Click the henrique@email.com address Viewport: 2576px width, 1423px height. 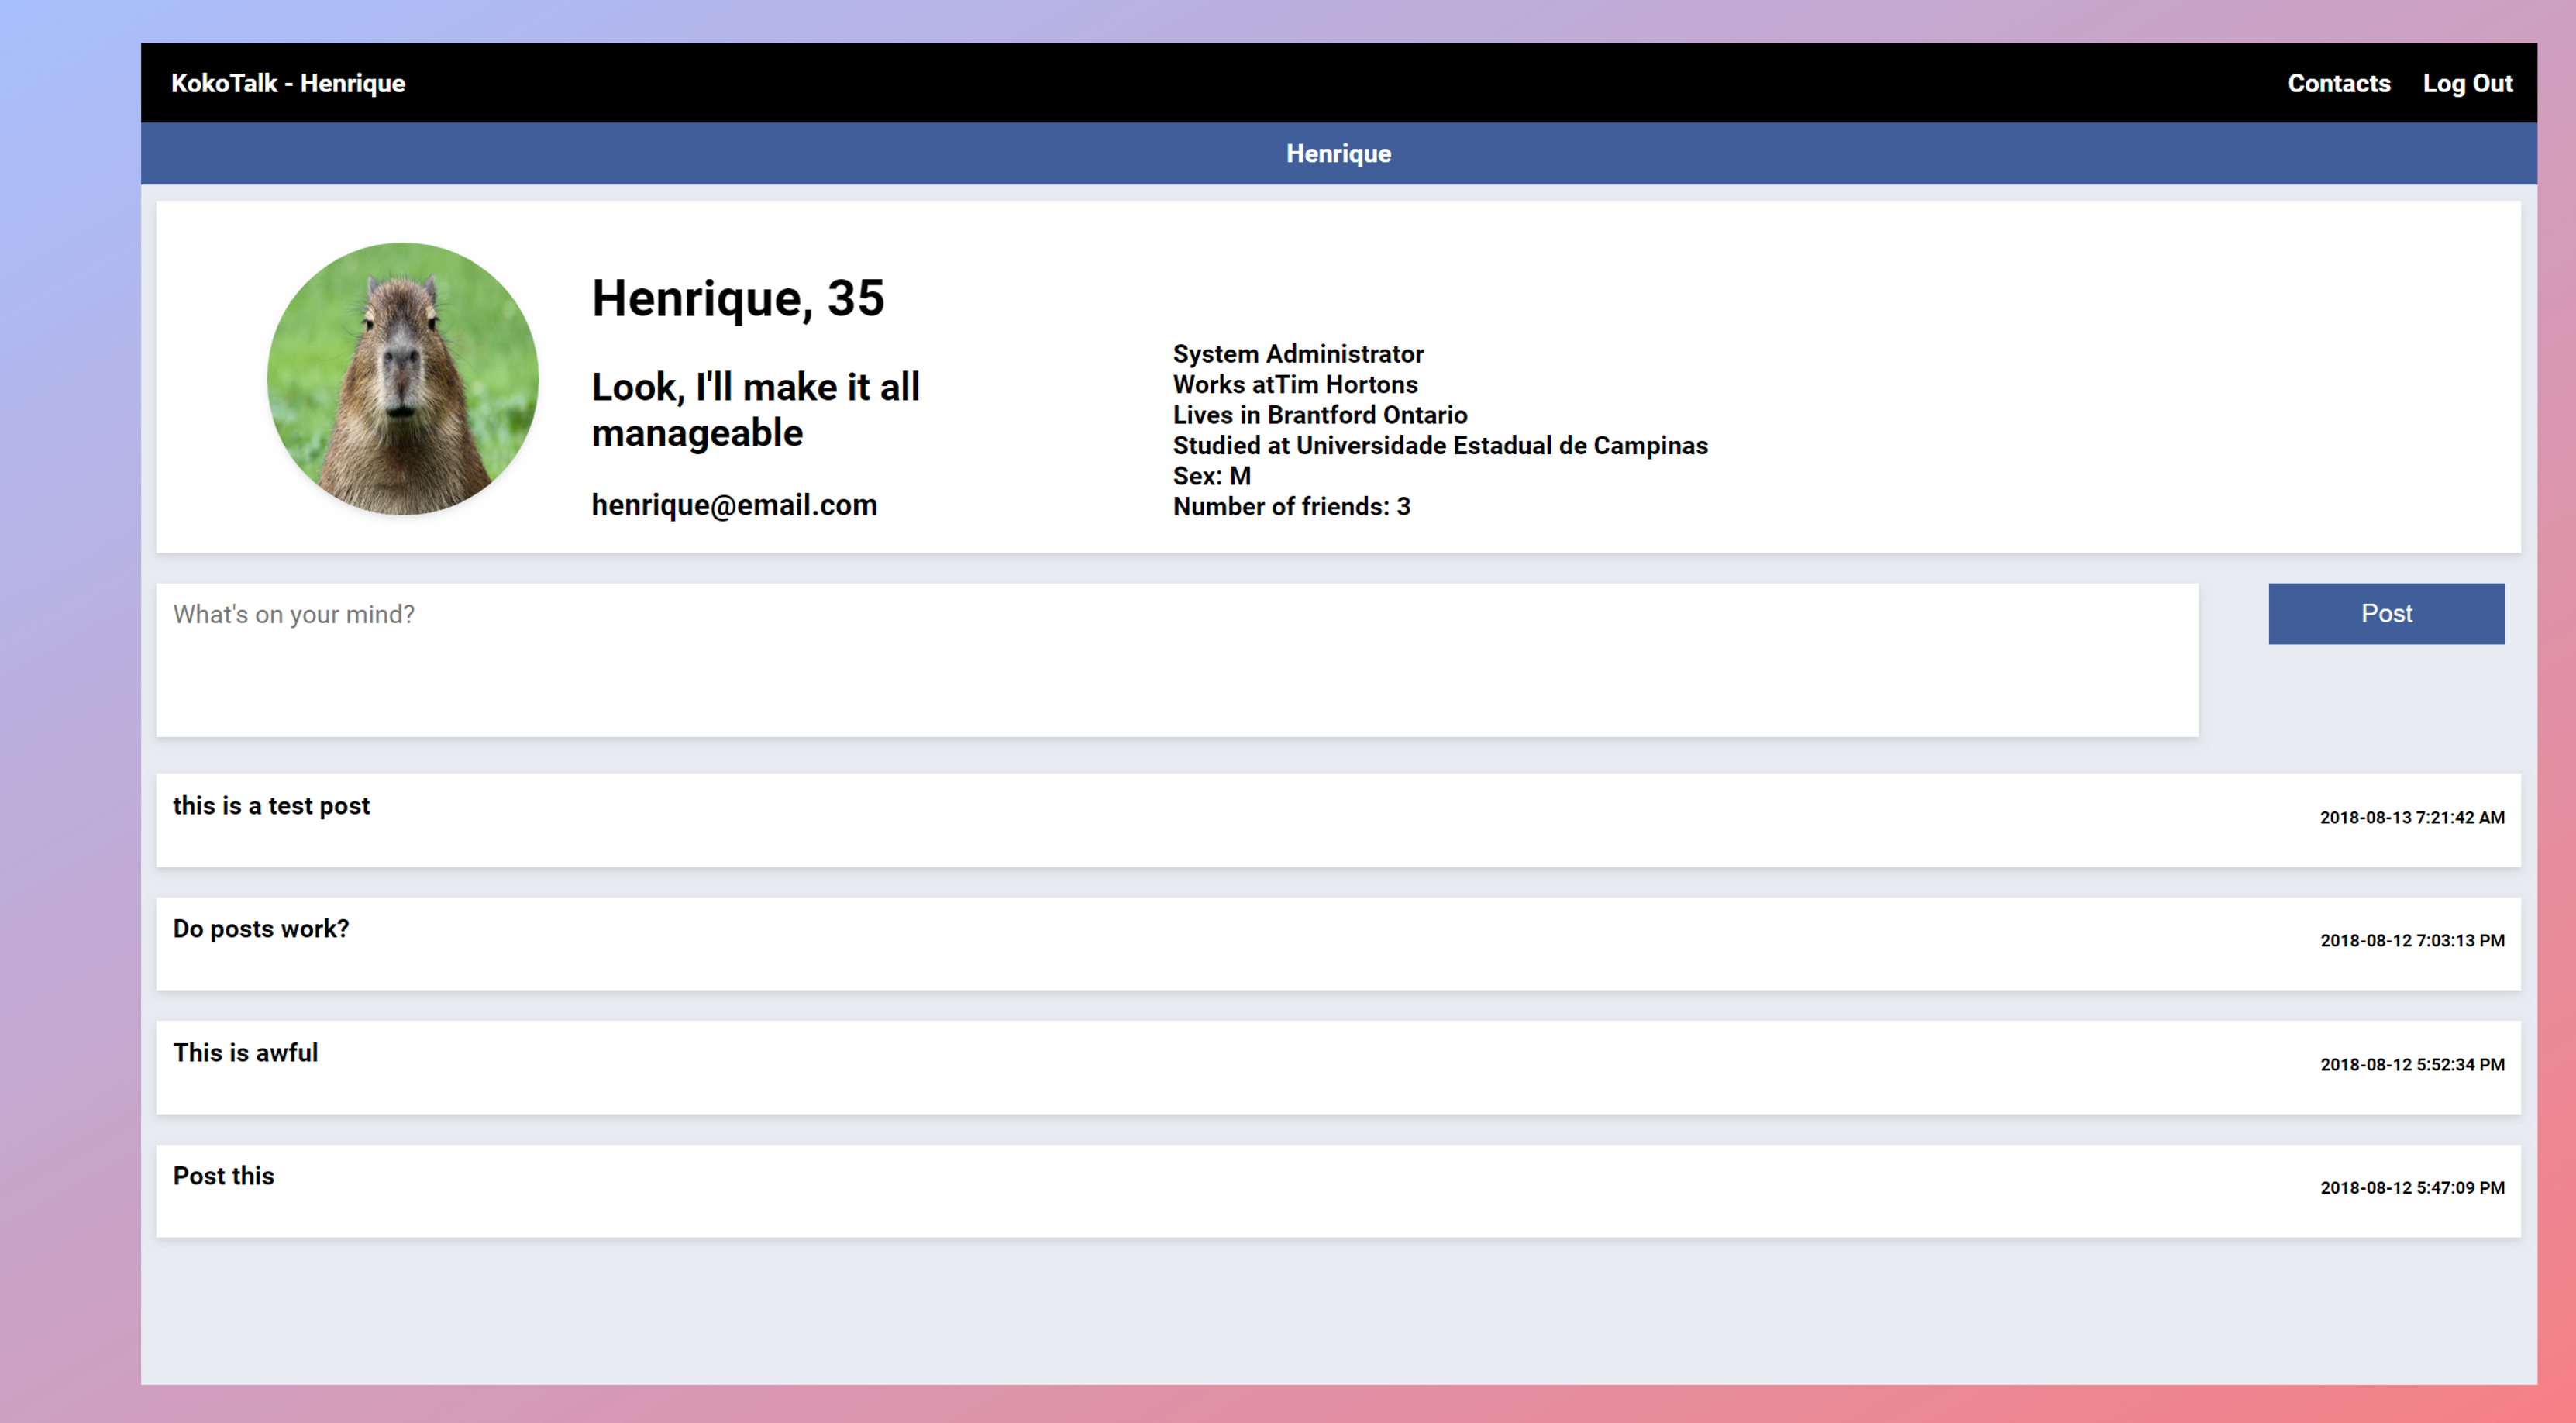click(x=734, y=505)
